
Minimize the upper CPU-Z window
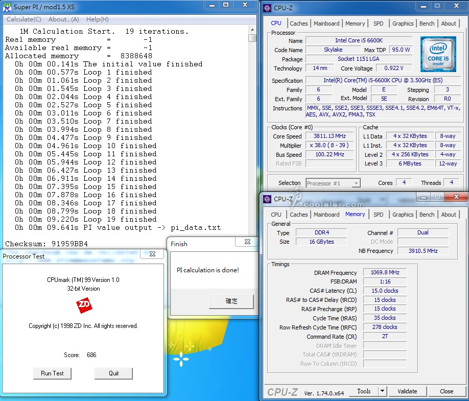[423, 6]
